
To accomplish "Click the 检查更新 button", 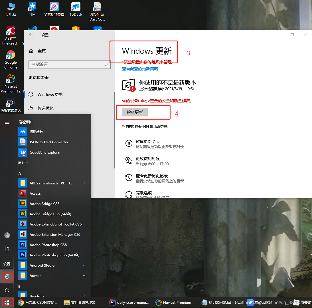I will (x=135, y=112).
